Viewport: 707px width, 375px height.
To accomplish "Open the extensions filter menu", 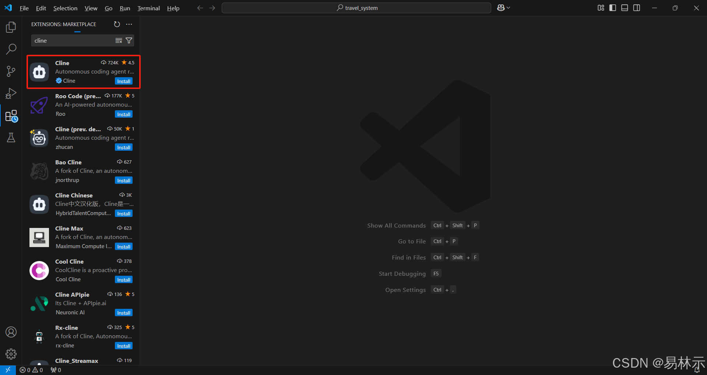I will click(x=129, y=40).
